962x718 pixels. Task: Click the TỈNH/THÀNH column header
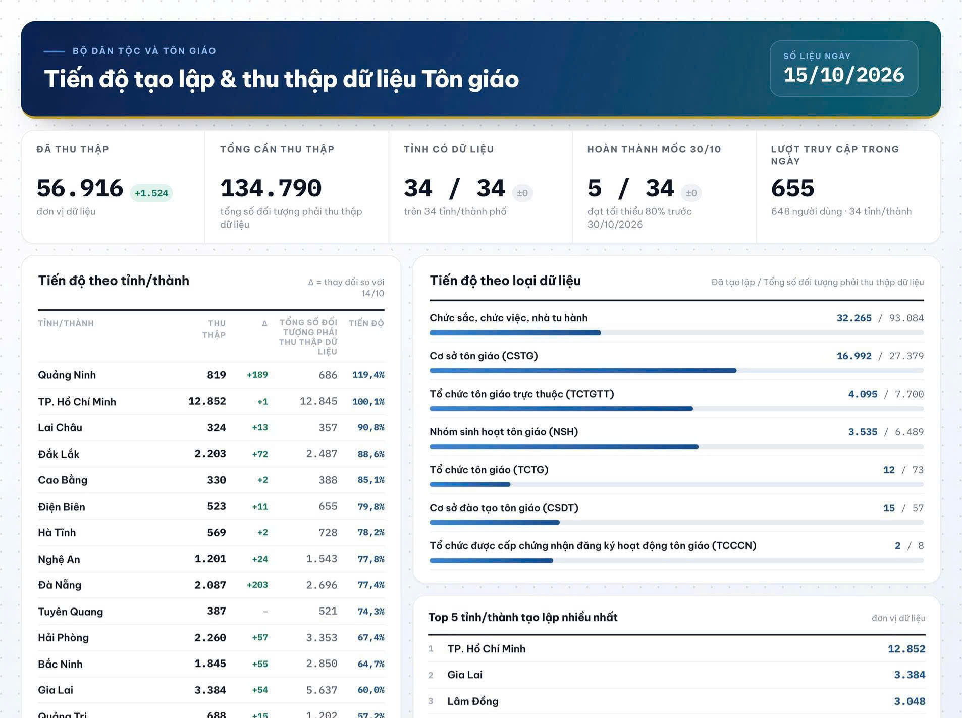point(66,323)
